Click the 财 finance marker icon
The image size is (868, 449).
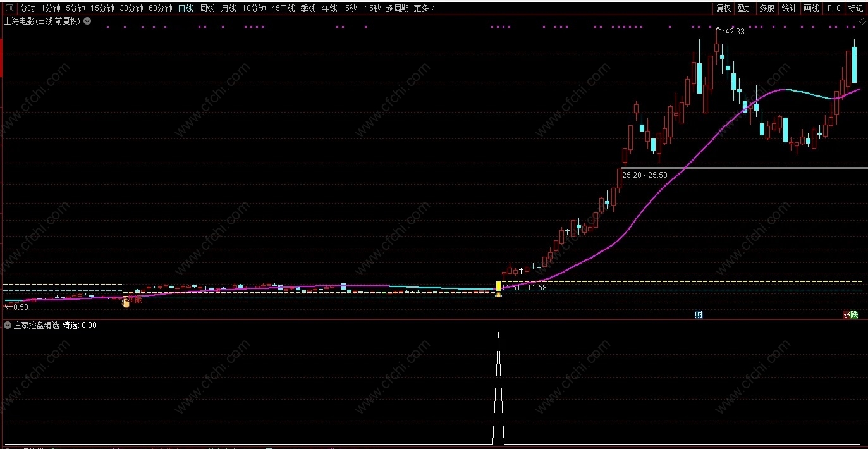pos(699,314)
